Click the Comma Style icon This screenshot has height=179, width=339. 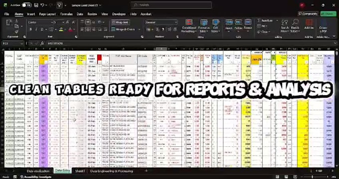pos(163,29)
